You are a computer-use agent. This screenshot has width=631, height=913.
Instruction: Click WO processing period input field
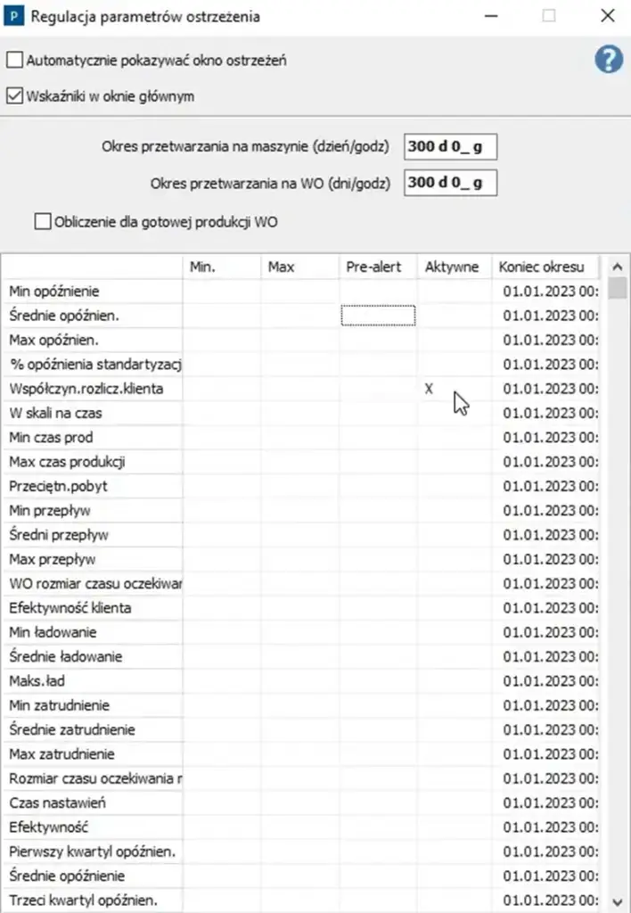tap(450, 183)
